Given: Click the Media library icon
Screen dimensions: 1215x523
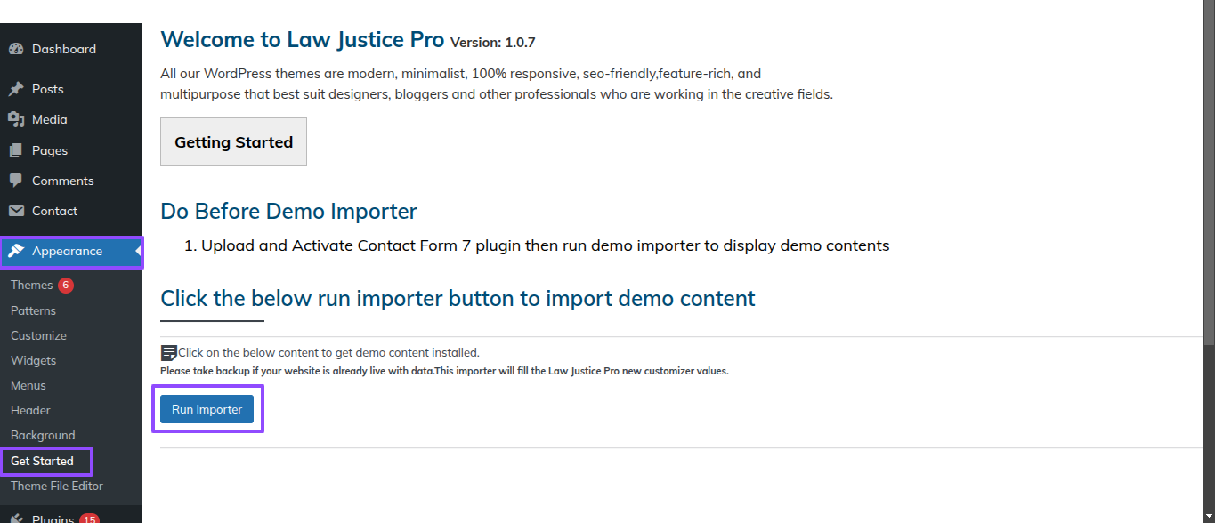Looking at the screenshot, I should click(16, 119).
